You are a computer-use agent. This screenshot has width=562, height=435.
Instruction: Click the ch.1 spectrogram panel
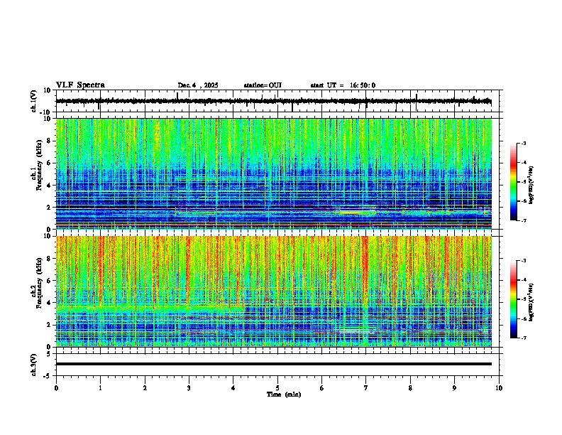(x=274, y=173)
